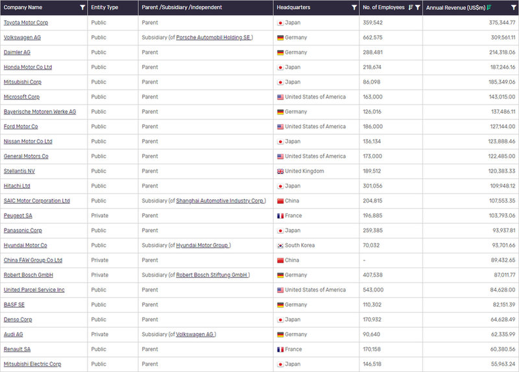Select China headquarters in SAIC row
519x372 pixels.
coord(288,201)
